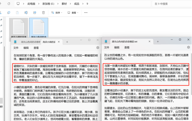Click the copy icon in Explorer toolbar
This screenshot has height=121, width=192.
[9, 13]
